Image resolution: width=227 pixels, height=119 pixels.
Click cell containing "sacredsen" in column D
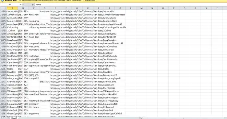pyautogui.click(x=45, y=66)
